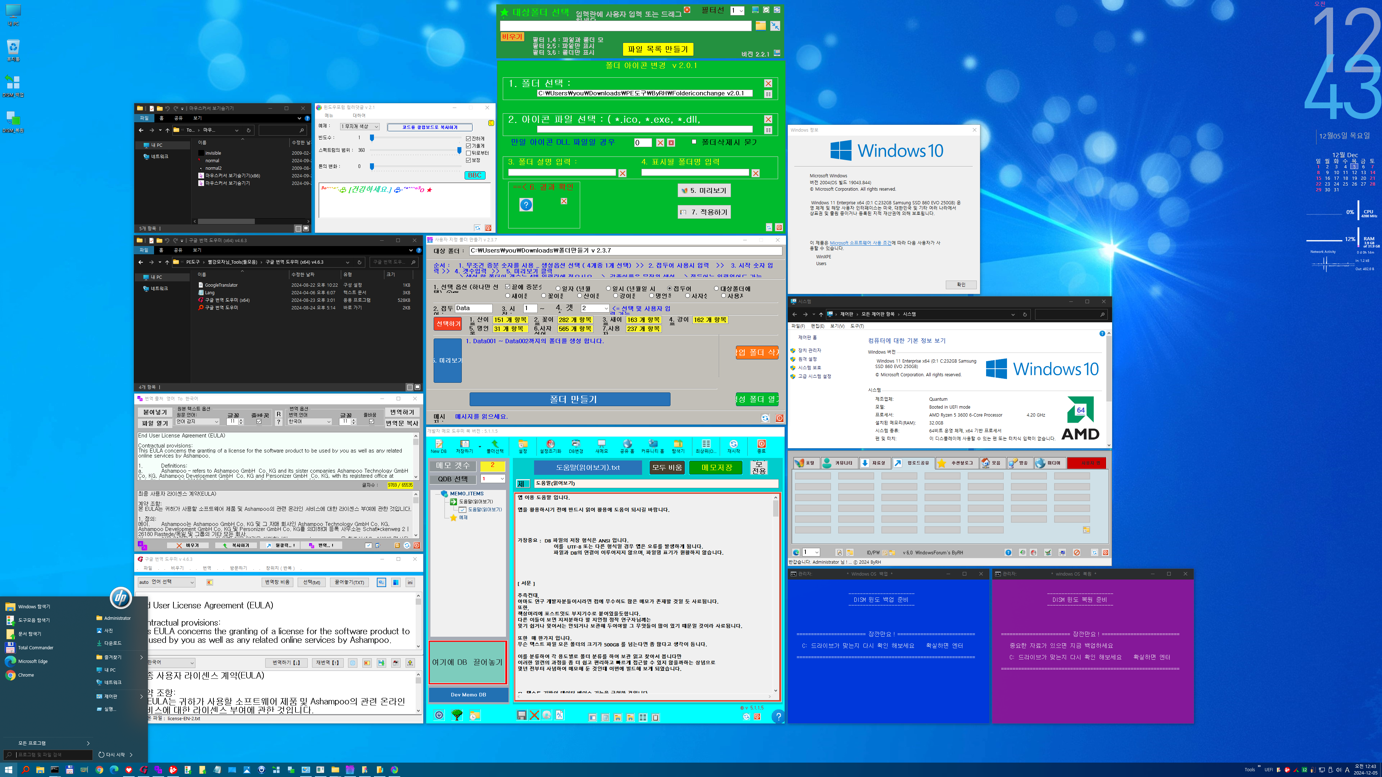Click the green tree icon at memo helper bottom
Image resolution: width=1382 pixels, height=777 pixels.
coord(457,715)
